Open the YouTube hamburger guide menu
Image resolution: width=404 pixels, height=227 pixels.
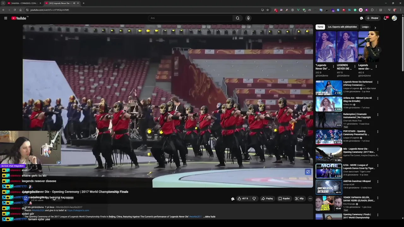5,18
